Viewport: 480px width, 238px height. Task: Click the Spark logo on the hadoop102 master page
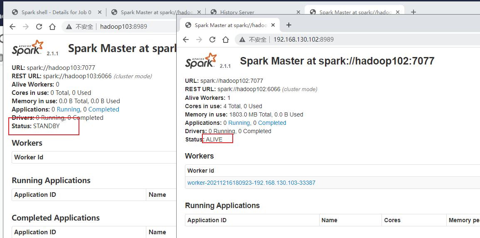click(x=202, y=61)
